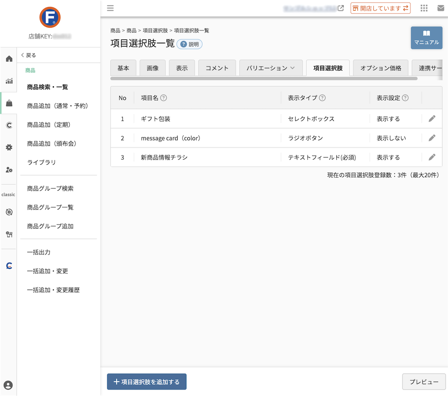
Task: Open the external store link icon
Action: [340, 8]
